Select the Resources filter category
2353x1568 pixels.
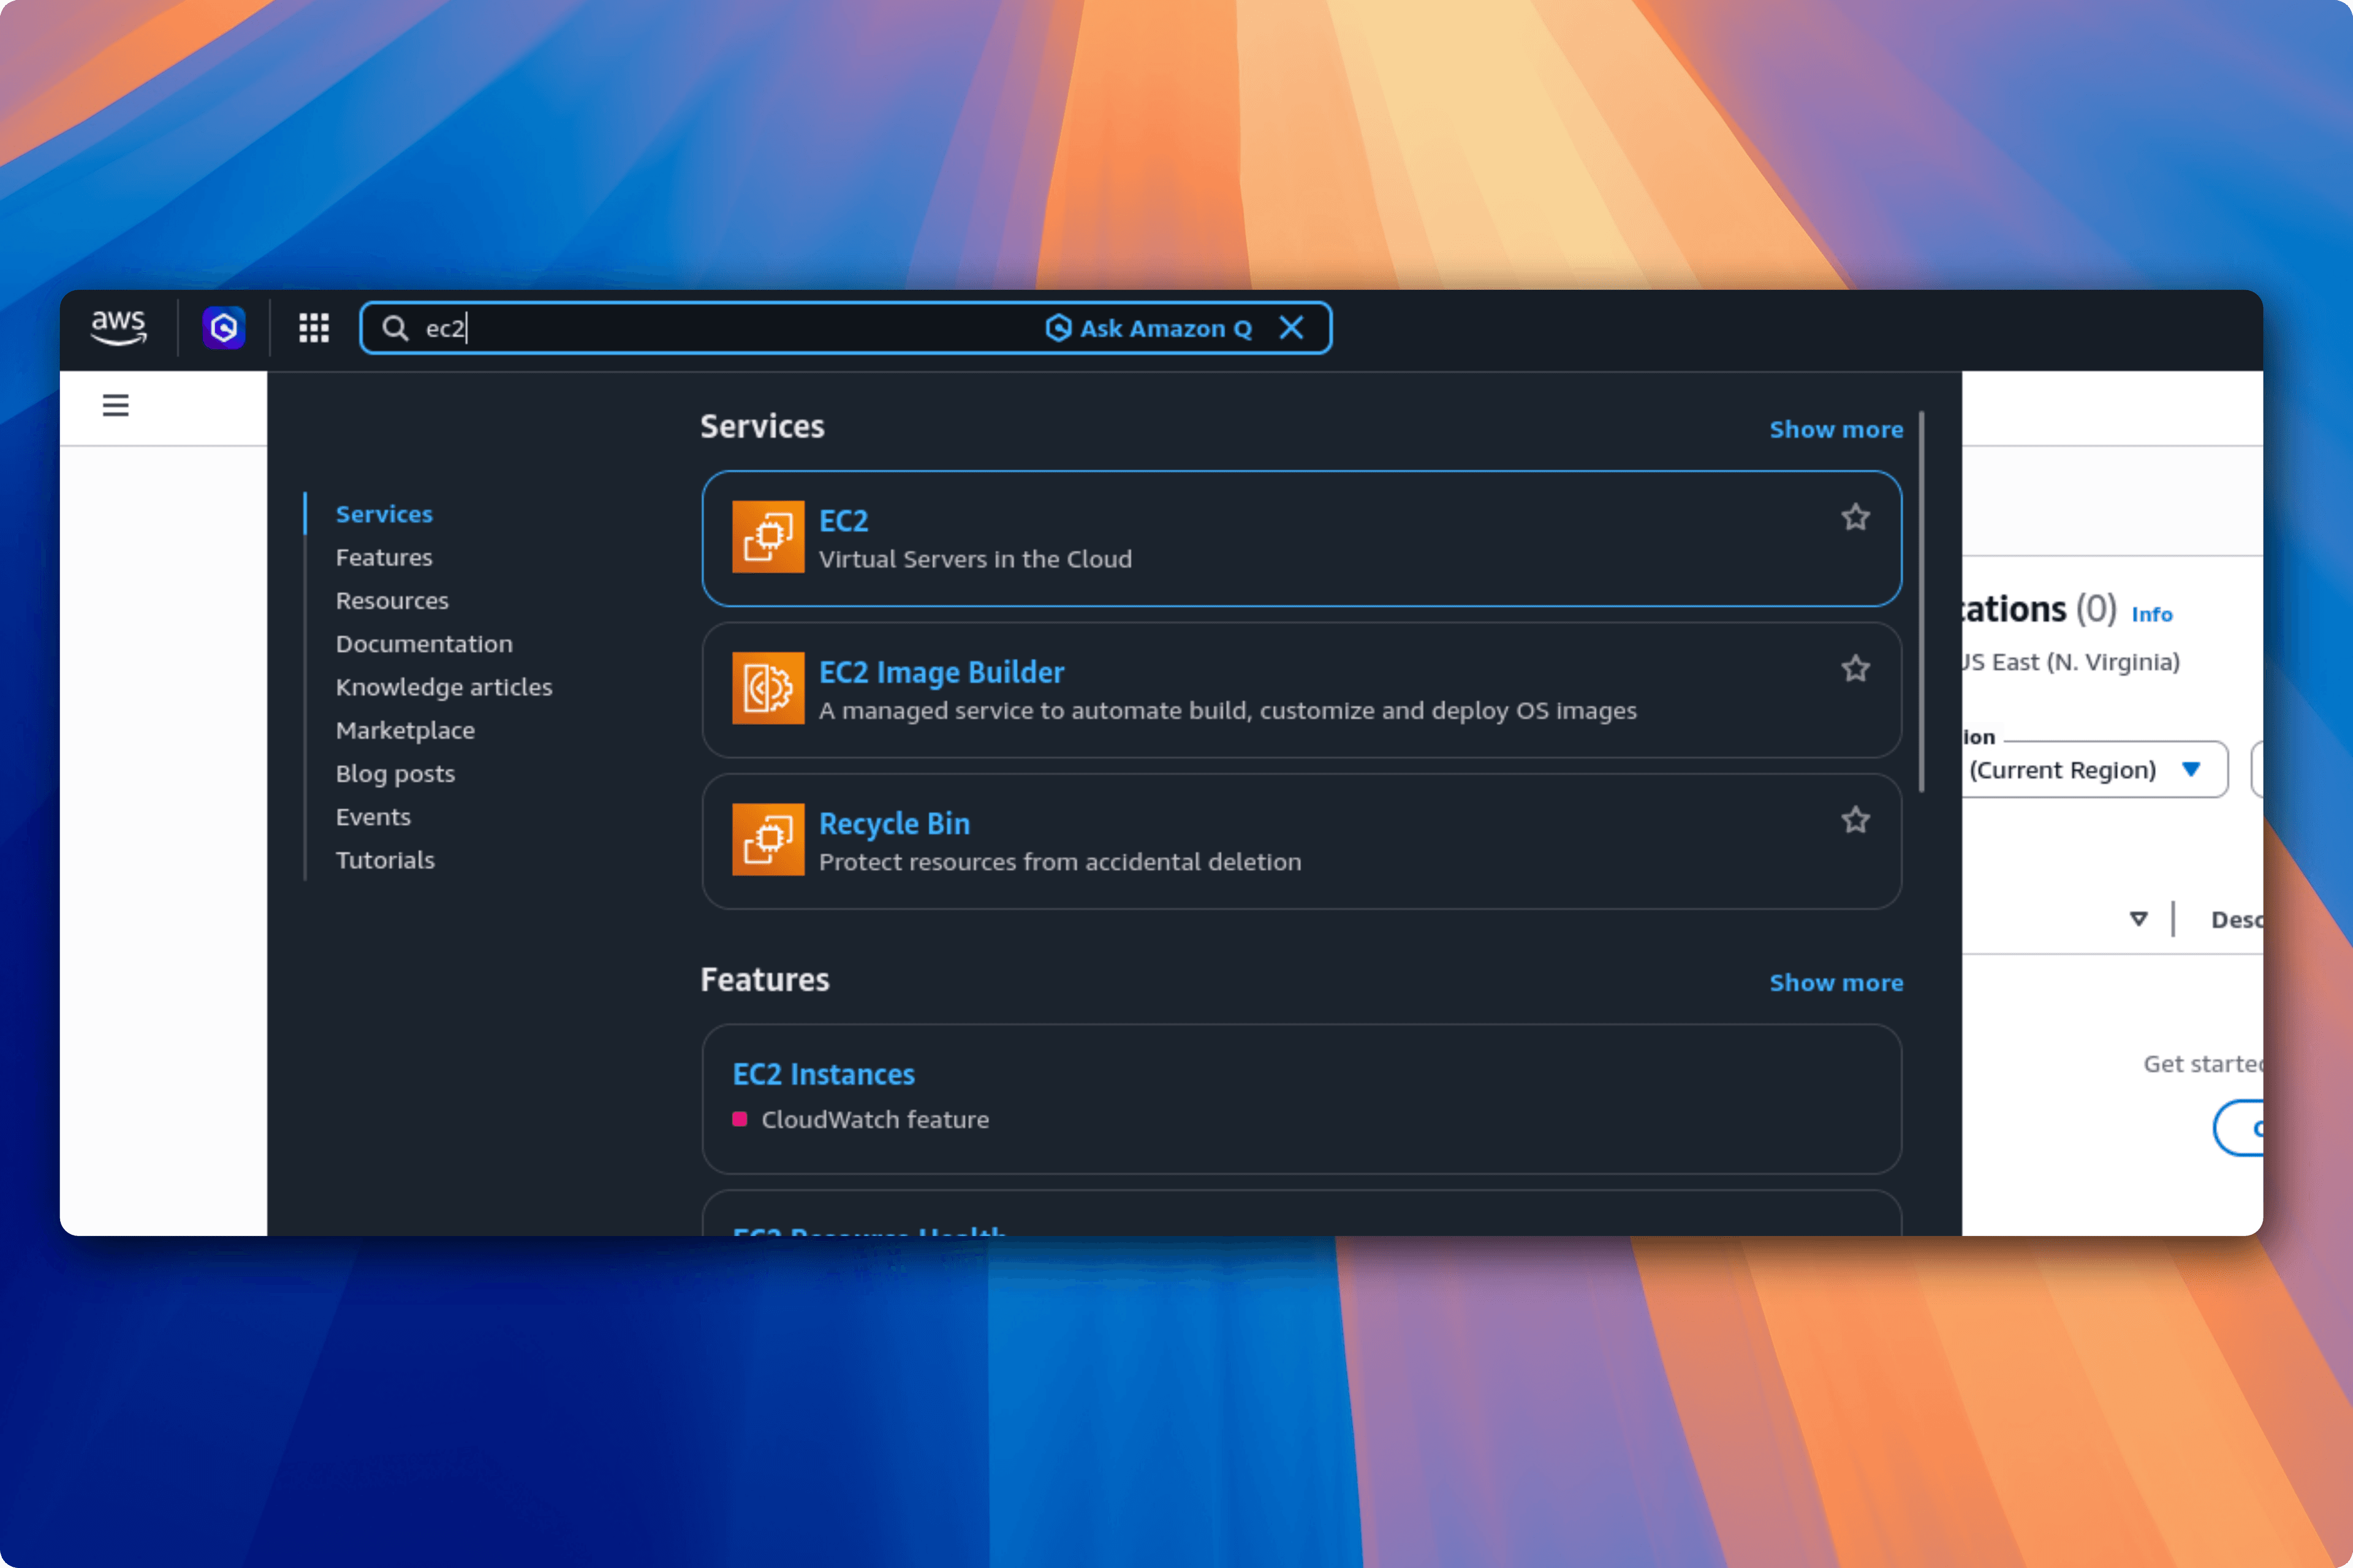point(392,600)
